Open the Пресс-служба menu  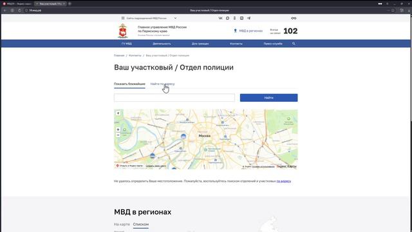tap(273, 44)
